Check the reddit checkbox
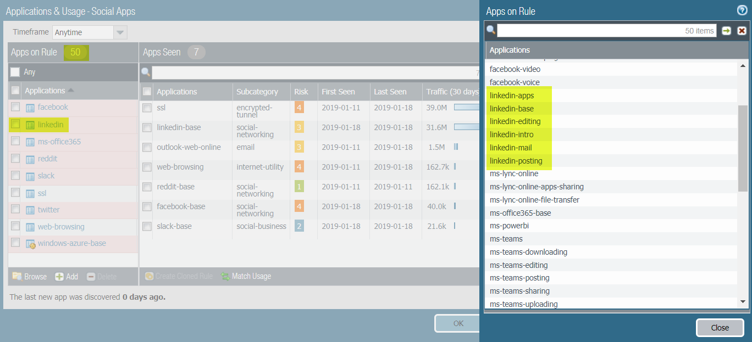This screenshot has width=752, height=342. (x=15, y=158)
